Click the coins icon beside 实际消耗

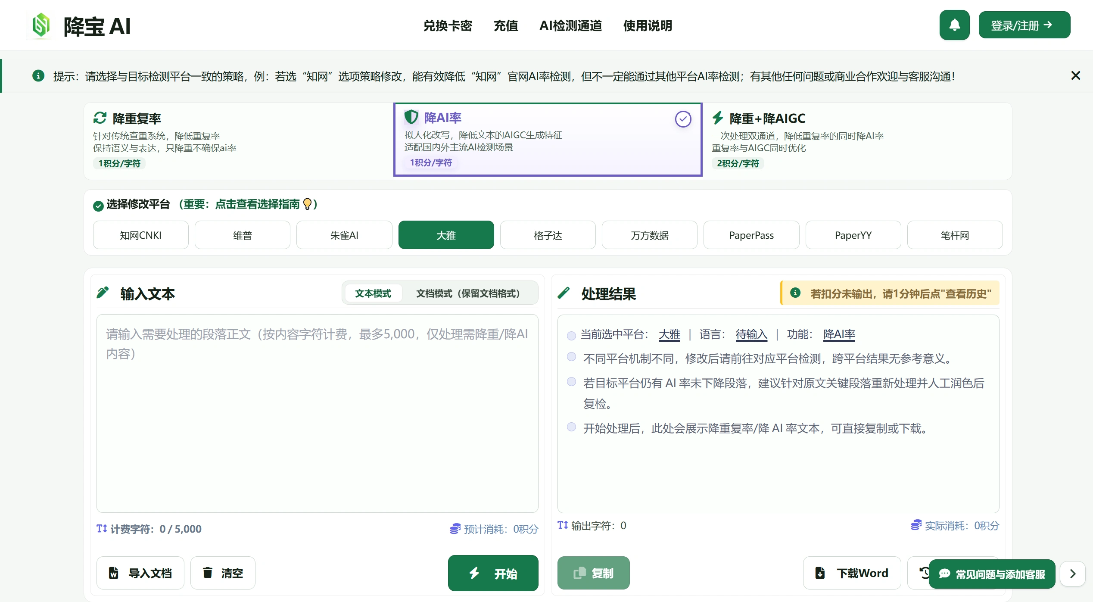pos(916,525)
